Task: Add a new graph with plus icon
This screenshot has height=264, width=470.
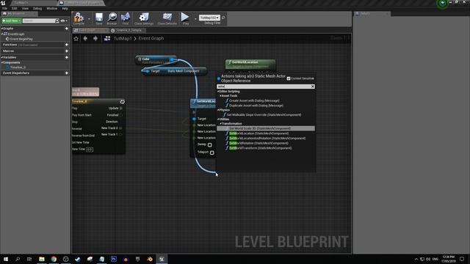Action: pos(67,29)
